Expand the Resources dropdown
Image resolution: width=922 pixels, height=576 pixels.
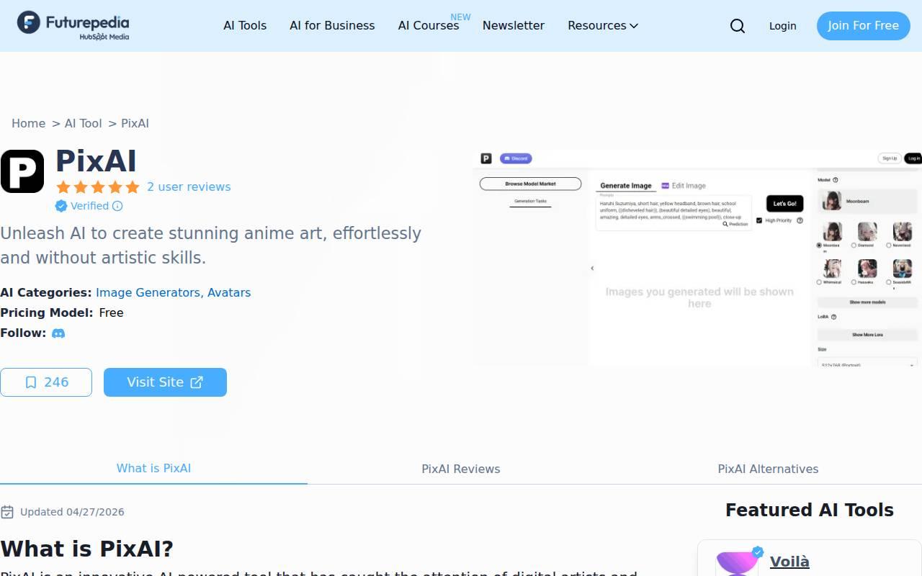(603, 25)
